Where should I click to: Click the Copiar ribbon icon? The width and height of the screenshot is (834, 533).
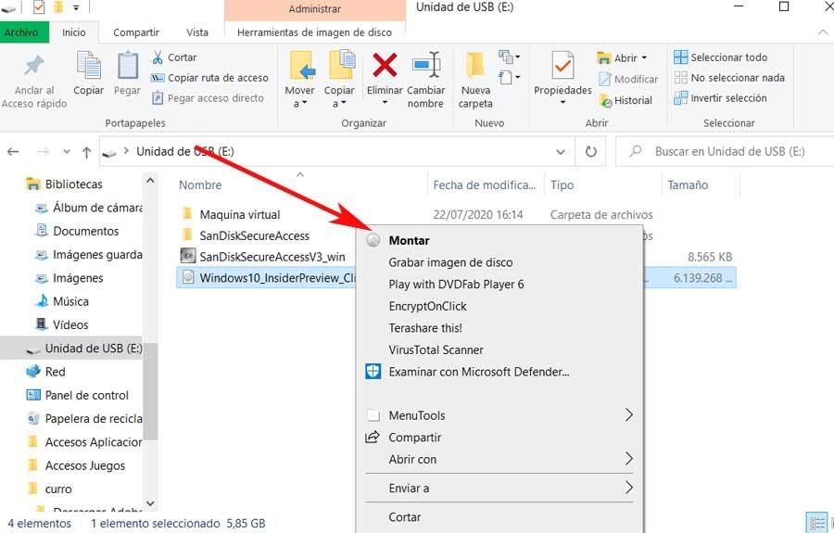point(88,66)
